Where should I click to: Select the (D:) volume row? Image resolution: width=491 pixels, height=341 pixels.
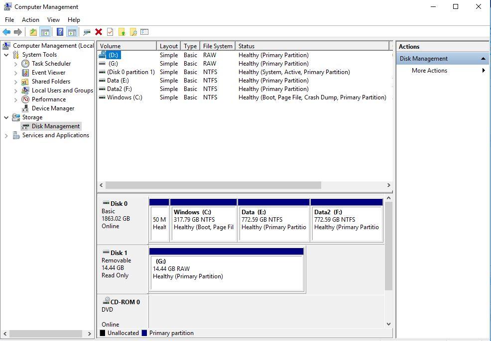click(245, 55)
